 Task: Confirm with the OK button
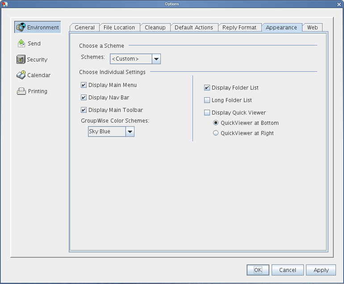tap(258, 270)
